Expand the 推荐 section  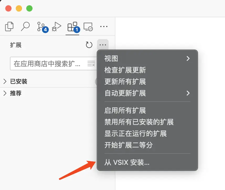tap(16, 93)
